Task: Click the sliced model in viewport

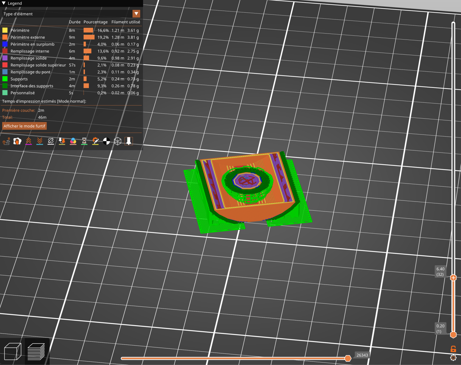Action: tap(248, 192)
